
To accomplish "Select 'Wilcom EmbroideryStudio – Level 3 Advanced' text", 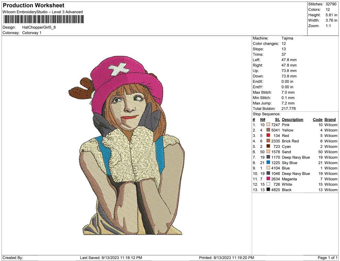I will (x=43, y=12).
